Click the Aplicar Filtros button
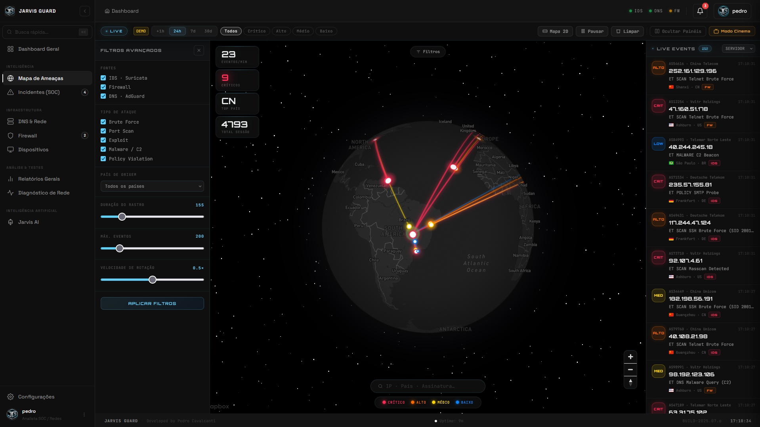The width and height of the screenshot is (760, 427). coord(152,303)
